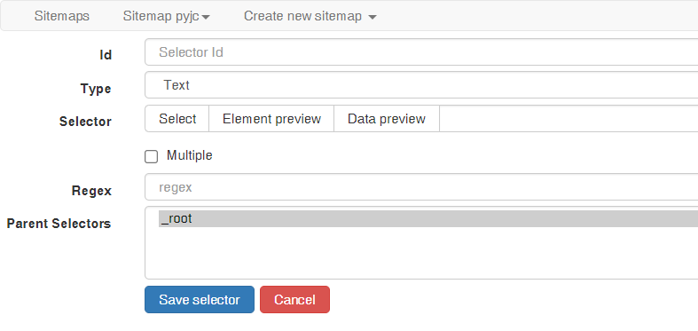Enable the Multiple checkbox

[152, 156]
